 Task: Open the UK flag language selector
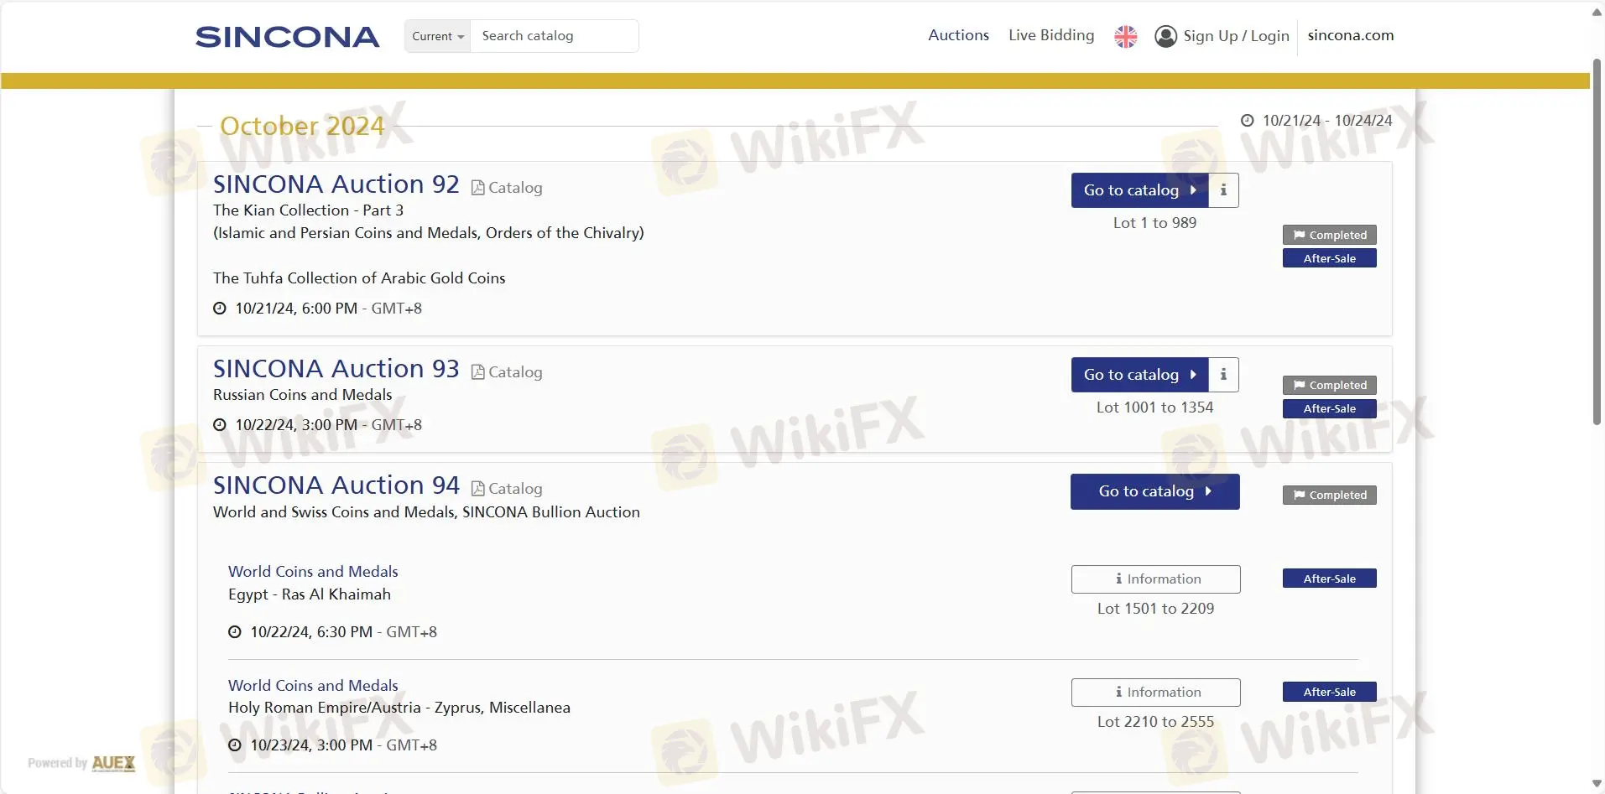[1125, 36]
